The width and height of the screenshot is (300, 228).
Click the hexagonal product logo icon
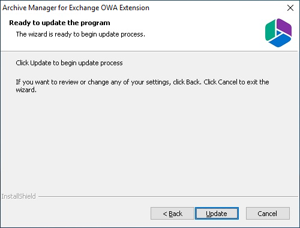[278, 33]
